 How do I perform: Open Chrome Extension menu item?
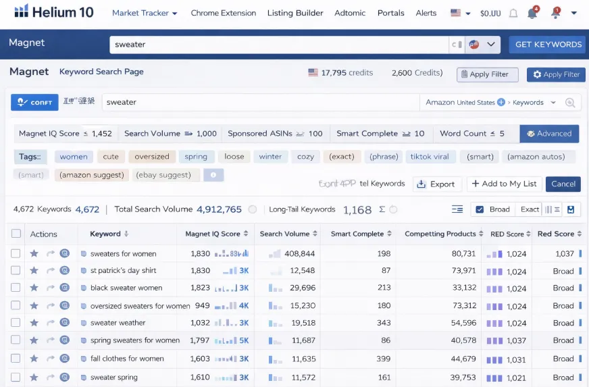[x=223, y=13]
